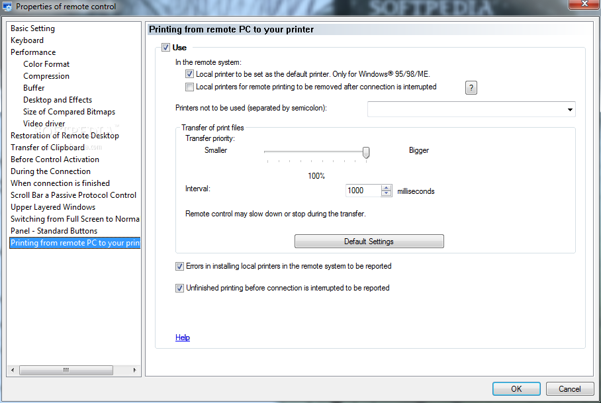The width and height of the screenshot is (601, 403).
Task: Select Compression under Performance
Action: click(46, 76)
